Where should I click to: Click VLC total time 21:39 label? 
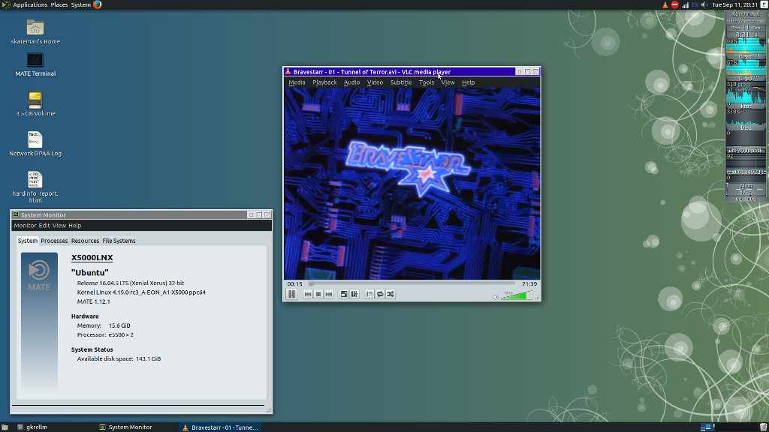529,284
